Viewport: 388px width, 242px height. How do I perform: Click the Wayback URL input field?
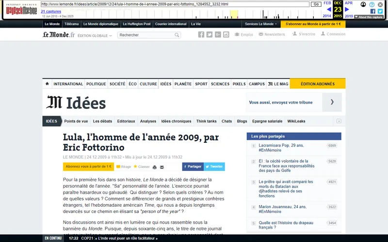point(175,4)
